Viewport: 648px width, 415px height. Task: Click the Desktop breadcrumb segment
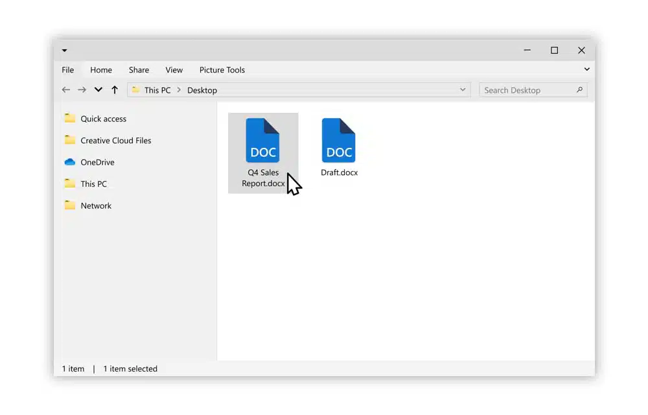pos(202,90)
